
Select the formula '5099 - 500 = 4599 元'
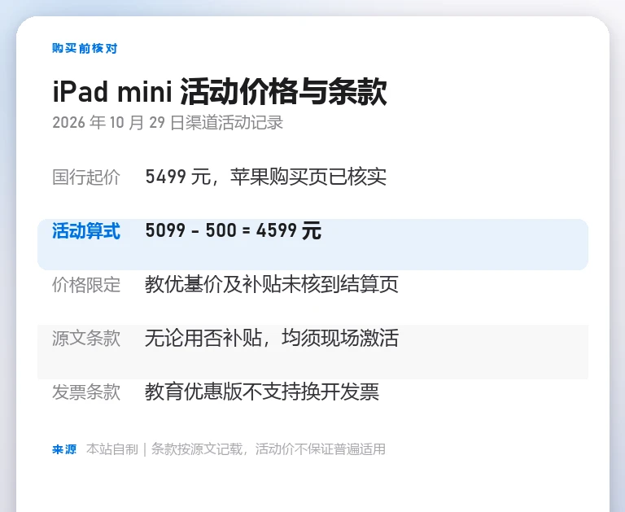click(234, 231)
